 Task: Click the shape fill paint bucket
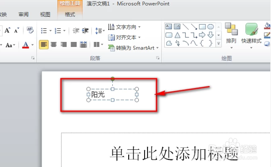tap(267, 26)
